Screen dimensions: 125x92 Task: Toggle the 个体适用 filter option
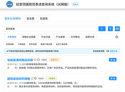(x=21, y=44)
